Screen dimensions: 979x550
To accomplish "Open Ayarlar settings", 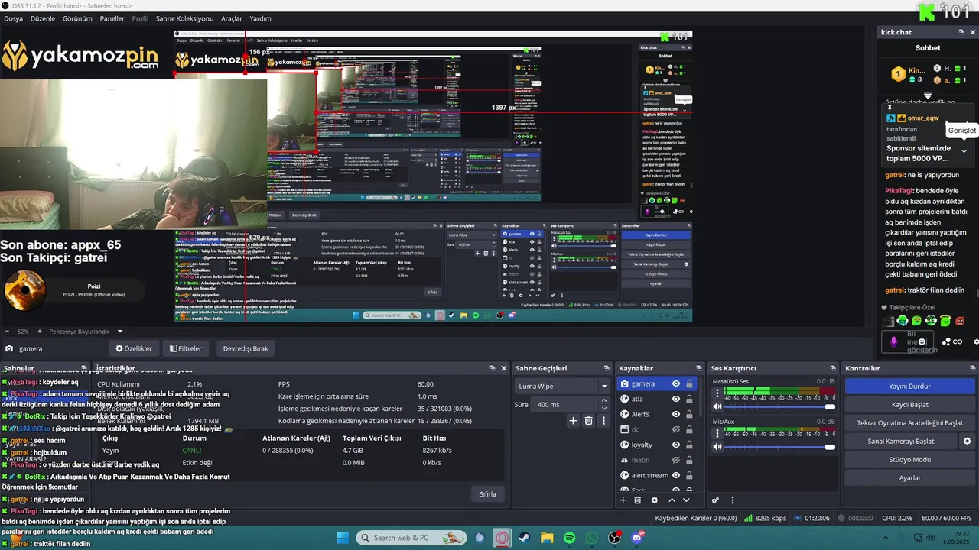I will (909, 478).
